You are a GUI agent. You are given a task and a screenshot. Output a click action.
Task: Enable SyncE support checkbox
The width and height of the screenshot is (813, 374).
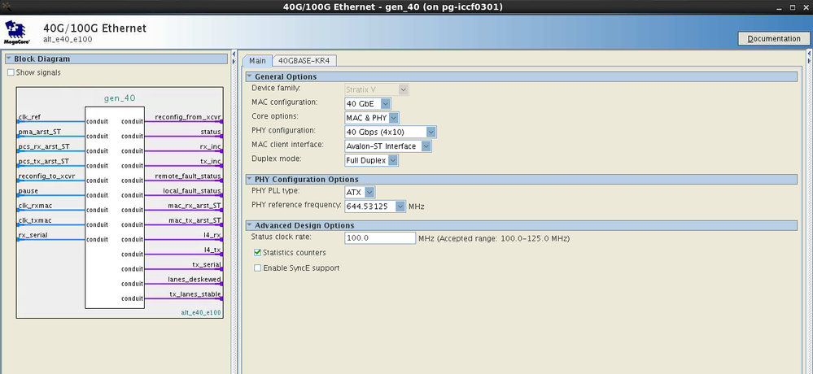[x=257, y=268]
